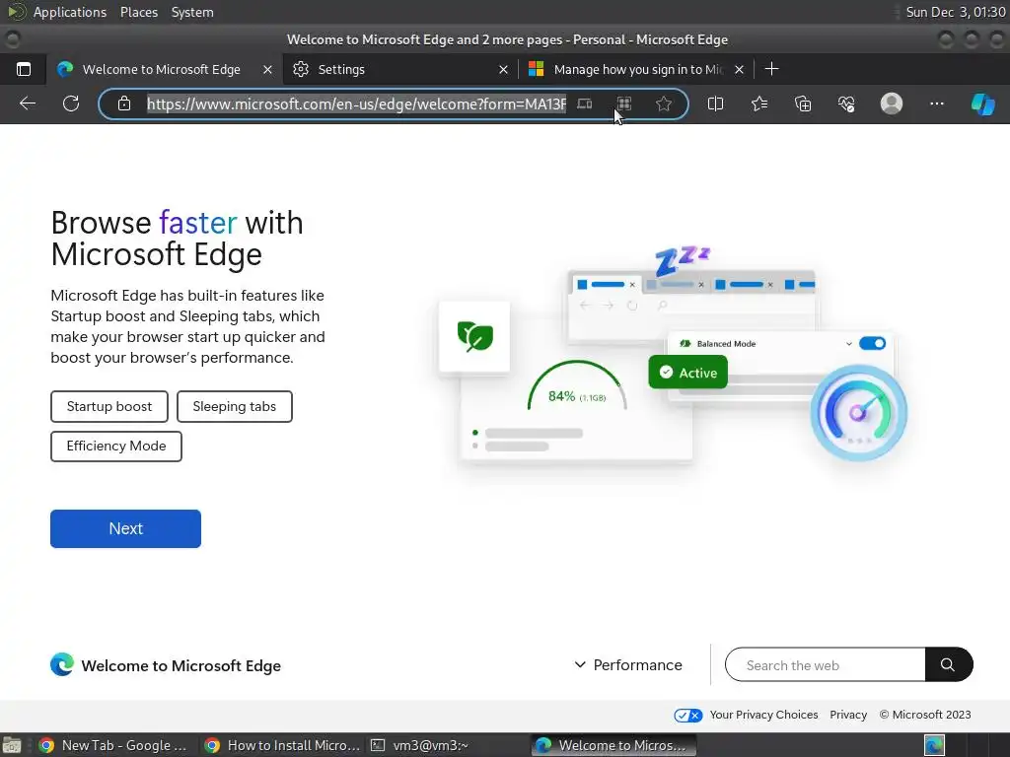Click the Balanced Mode toggle in illustration
This screenshot has height=757, width=1010.
872,343
